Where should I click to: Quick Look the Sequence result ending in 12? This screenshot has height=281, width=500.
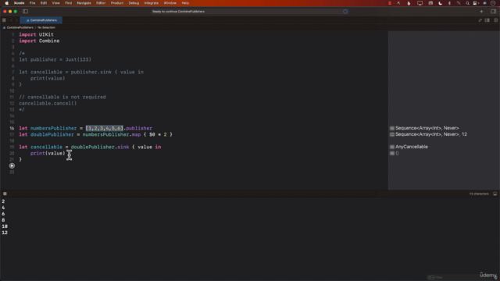(x=392, y=134)
